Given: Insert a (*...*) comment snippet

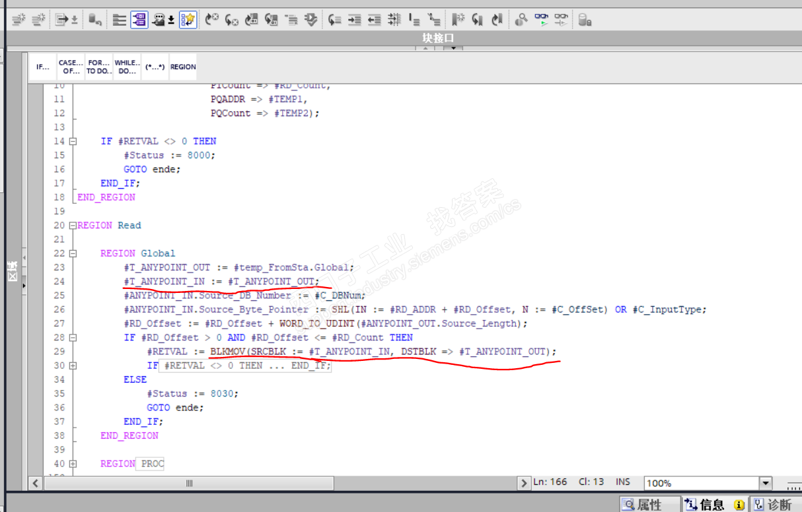Looking at the screenshot, I should 155,67.
